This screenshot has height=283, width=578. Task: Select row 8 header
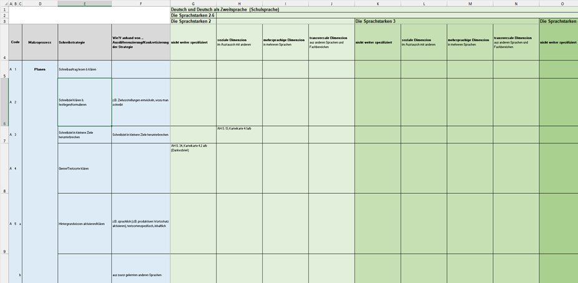tap(4, 168)
